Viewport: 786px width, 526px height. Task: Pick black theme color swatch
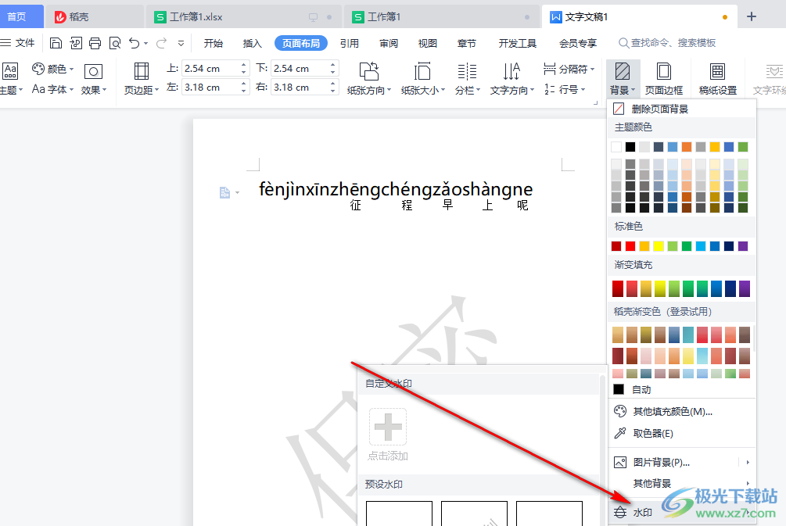(630, 147)
